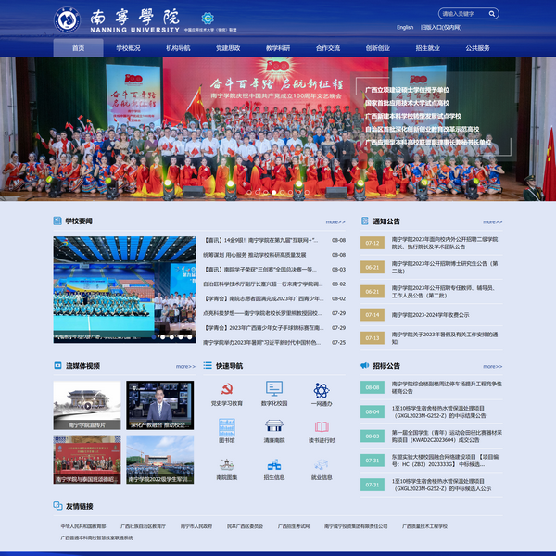The image size is (556, 556).
Task: Click the first banner carousel dot
Action: (x=248, y=192)
